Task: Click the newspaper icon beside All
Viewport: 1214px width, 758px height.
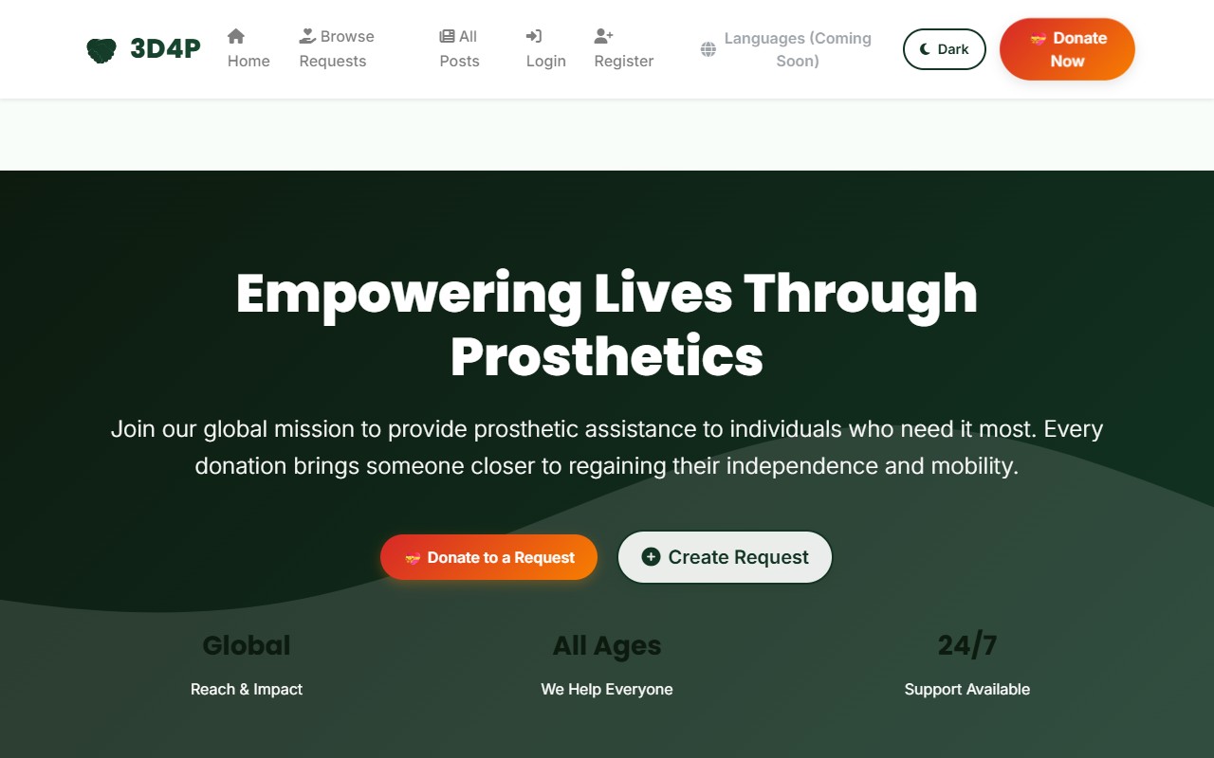Action: pos(447,36)
